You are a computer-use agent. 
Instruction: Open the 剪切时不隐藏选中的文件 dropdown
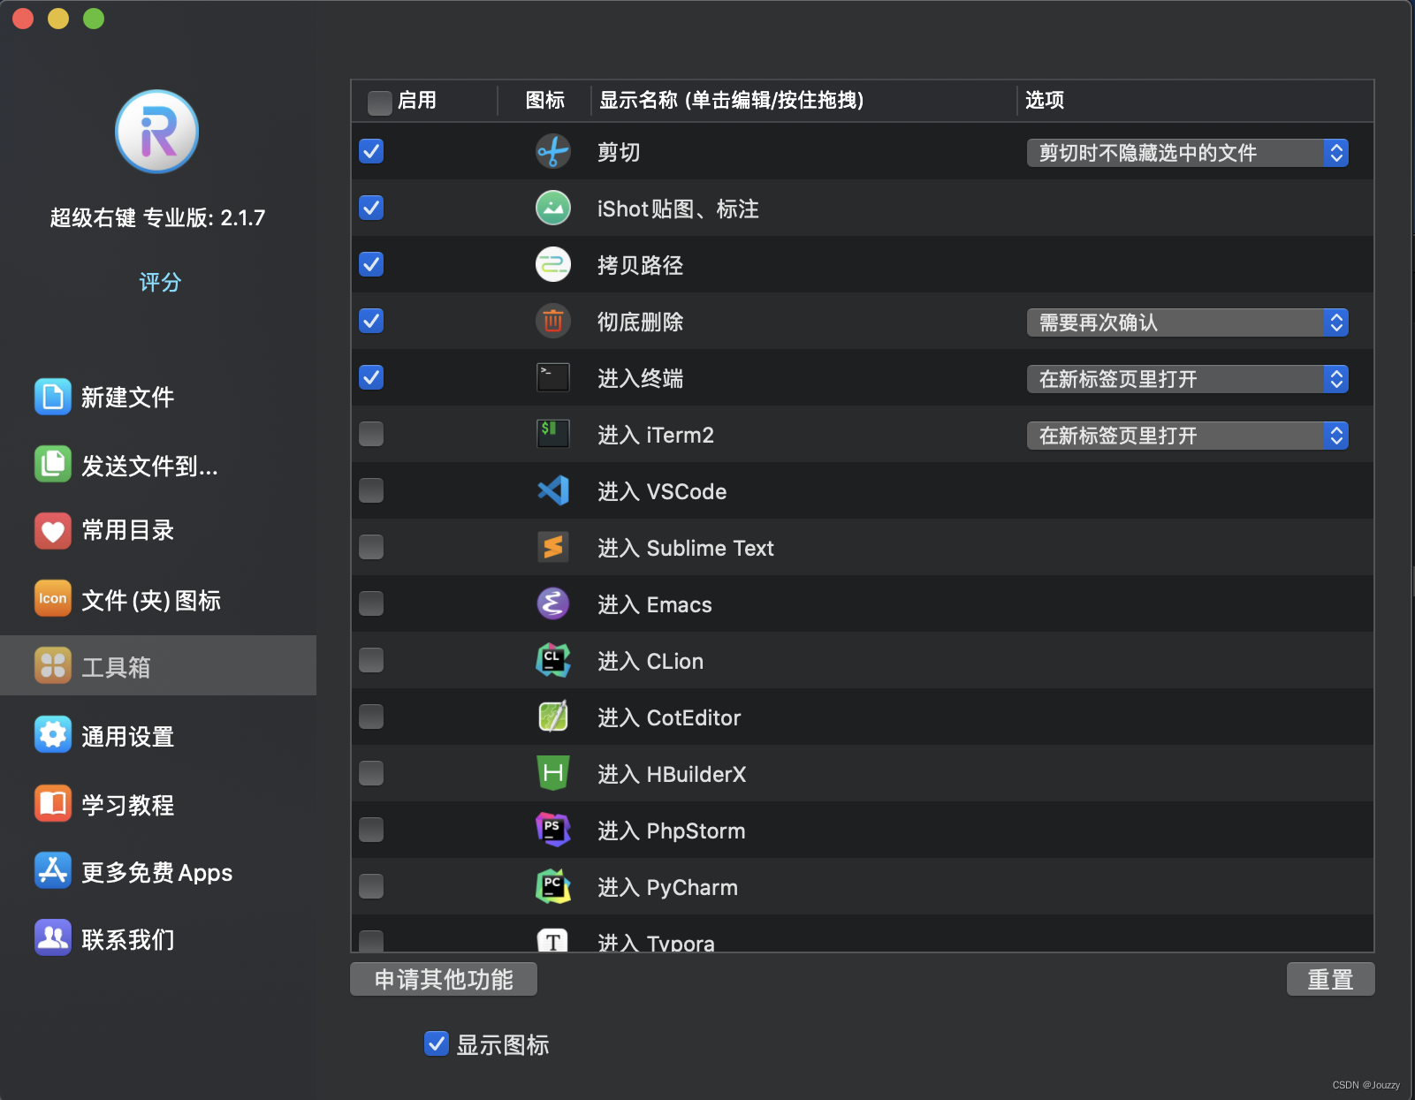[1187, 153]
